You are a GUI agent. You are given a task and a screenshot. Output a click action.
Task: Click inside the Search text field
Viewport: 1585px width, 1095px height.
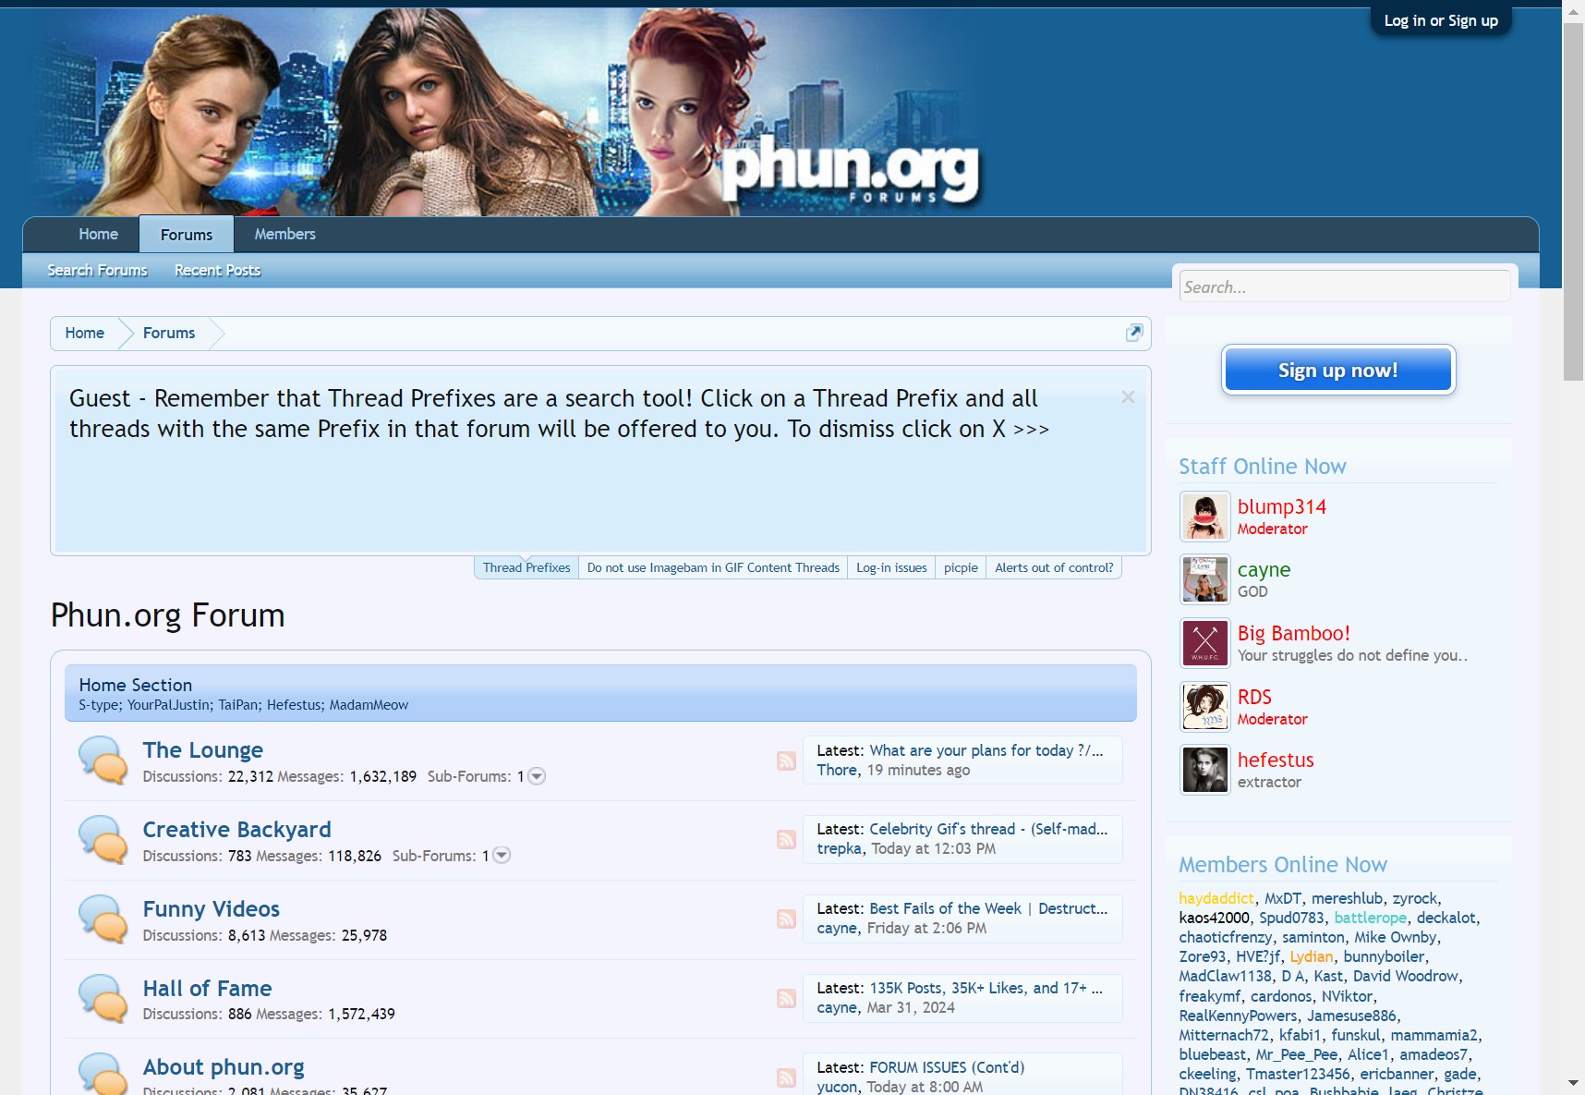tap(1344, 287)
